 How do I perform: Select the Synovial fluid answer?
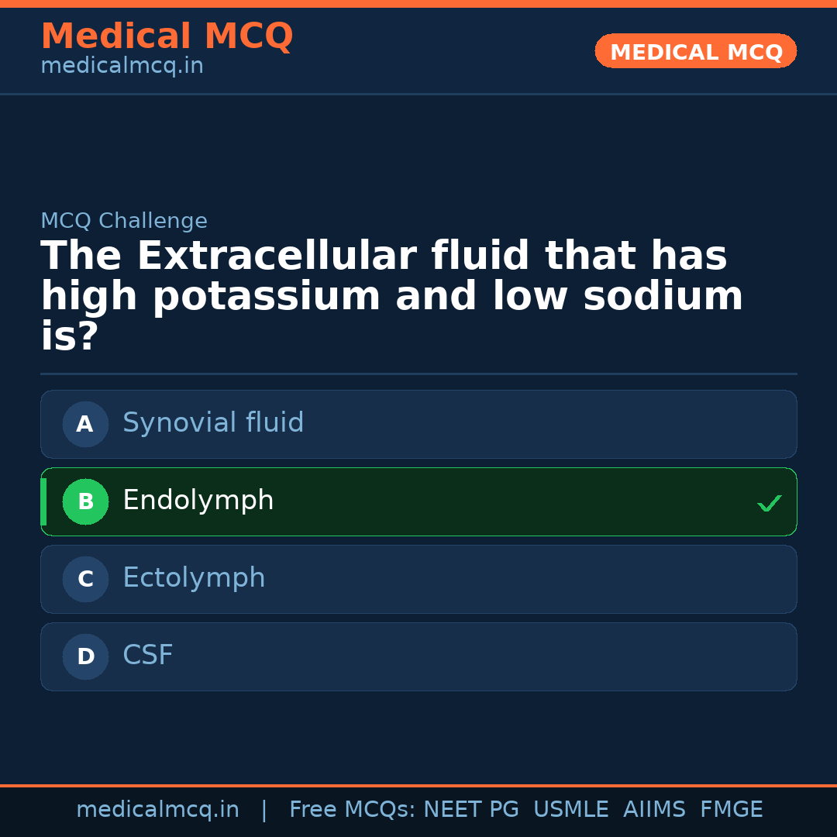(x=213, y=423)
